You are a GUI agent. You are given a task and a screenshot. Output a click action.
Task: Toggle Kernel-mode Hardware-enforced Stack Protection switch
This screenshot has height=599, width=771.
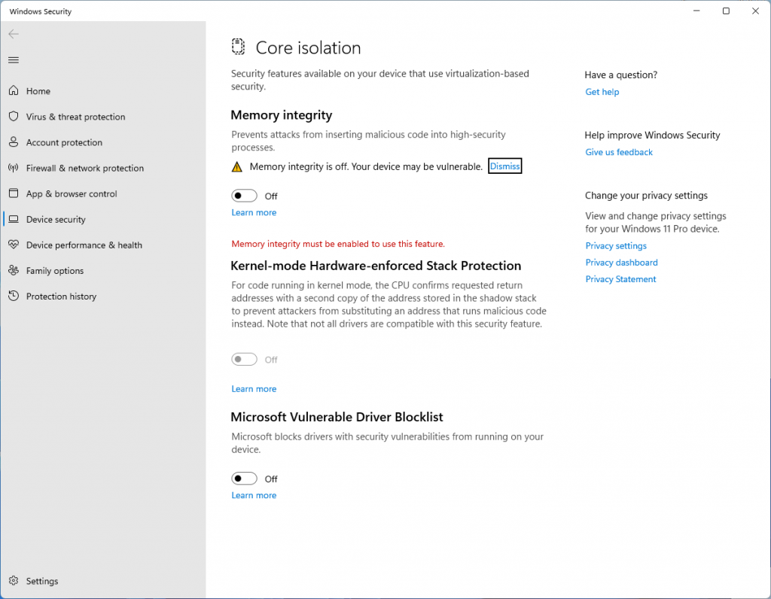(x=245, y=360)
